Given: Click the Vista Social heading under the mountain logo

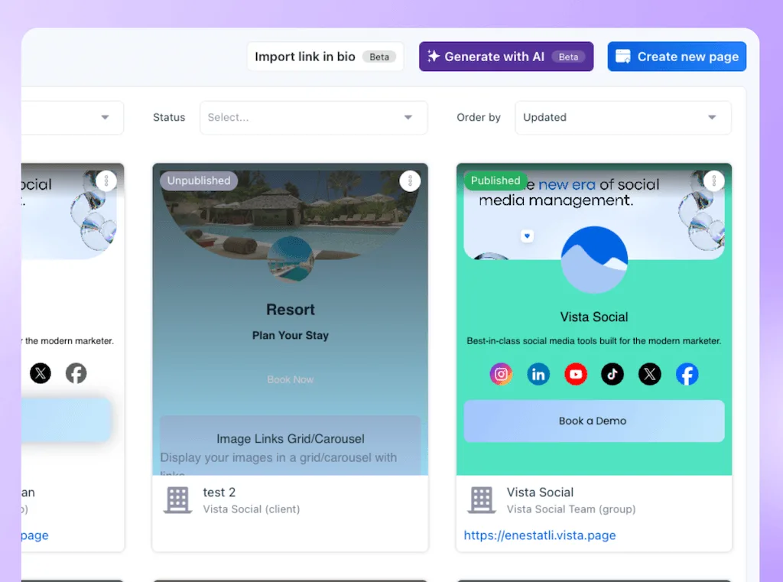Looking at the screenshot, I should 594,317.
